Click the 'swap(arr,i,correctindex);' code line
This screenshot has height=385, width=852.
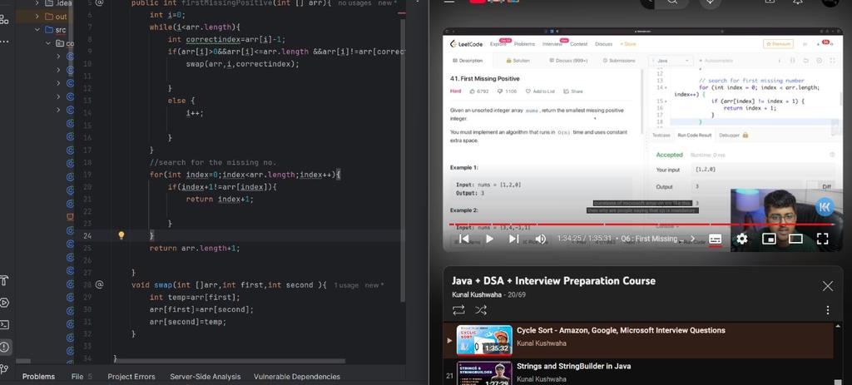[x=242, y=64]
